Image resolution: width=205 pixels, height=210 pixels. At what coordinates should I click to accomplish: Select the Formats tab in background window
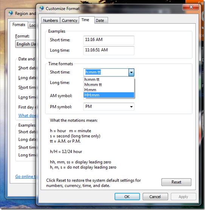[19, 25]
